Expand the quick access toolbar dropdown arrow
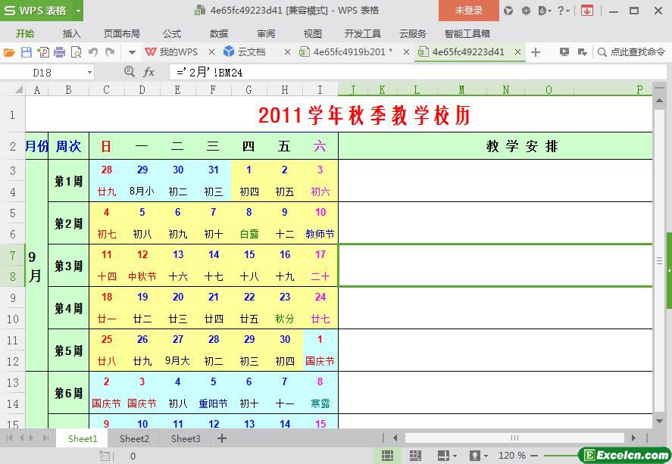The image size is (672, 464). point(131,52)
